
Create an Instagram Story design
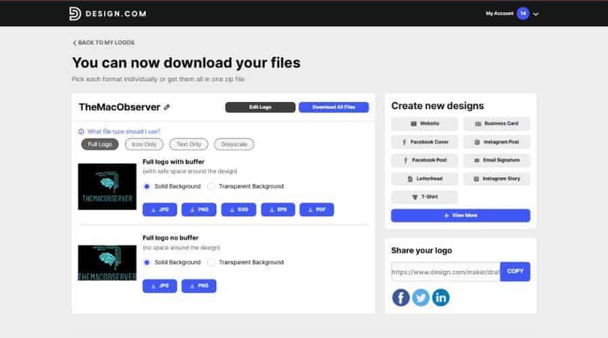click(x=497, y=179)
